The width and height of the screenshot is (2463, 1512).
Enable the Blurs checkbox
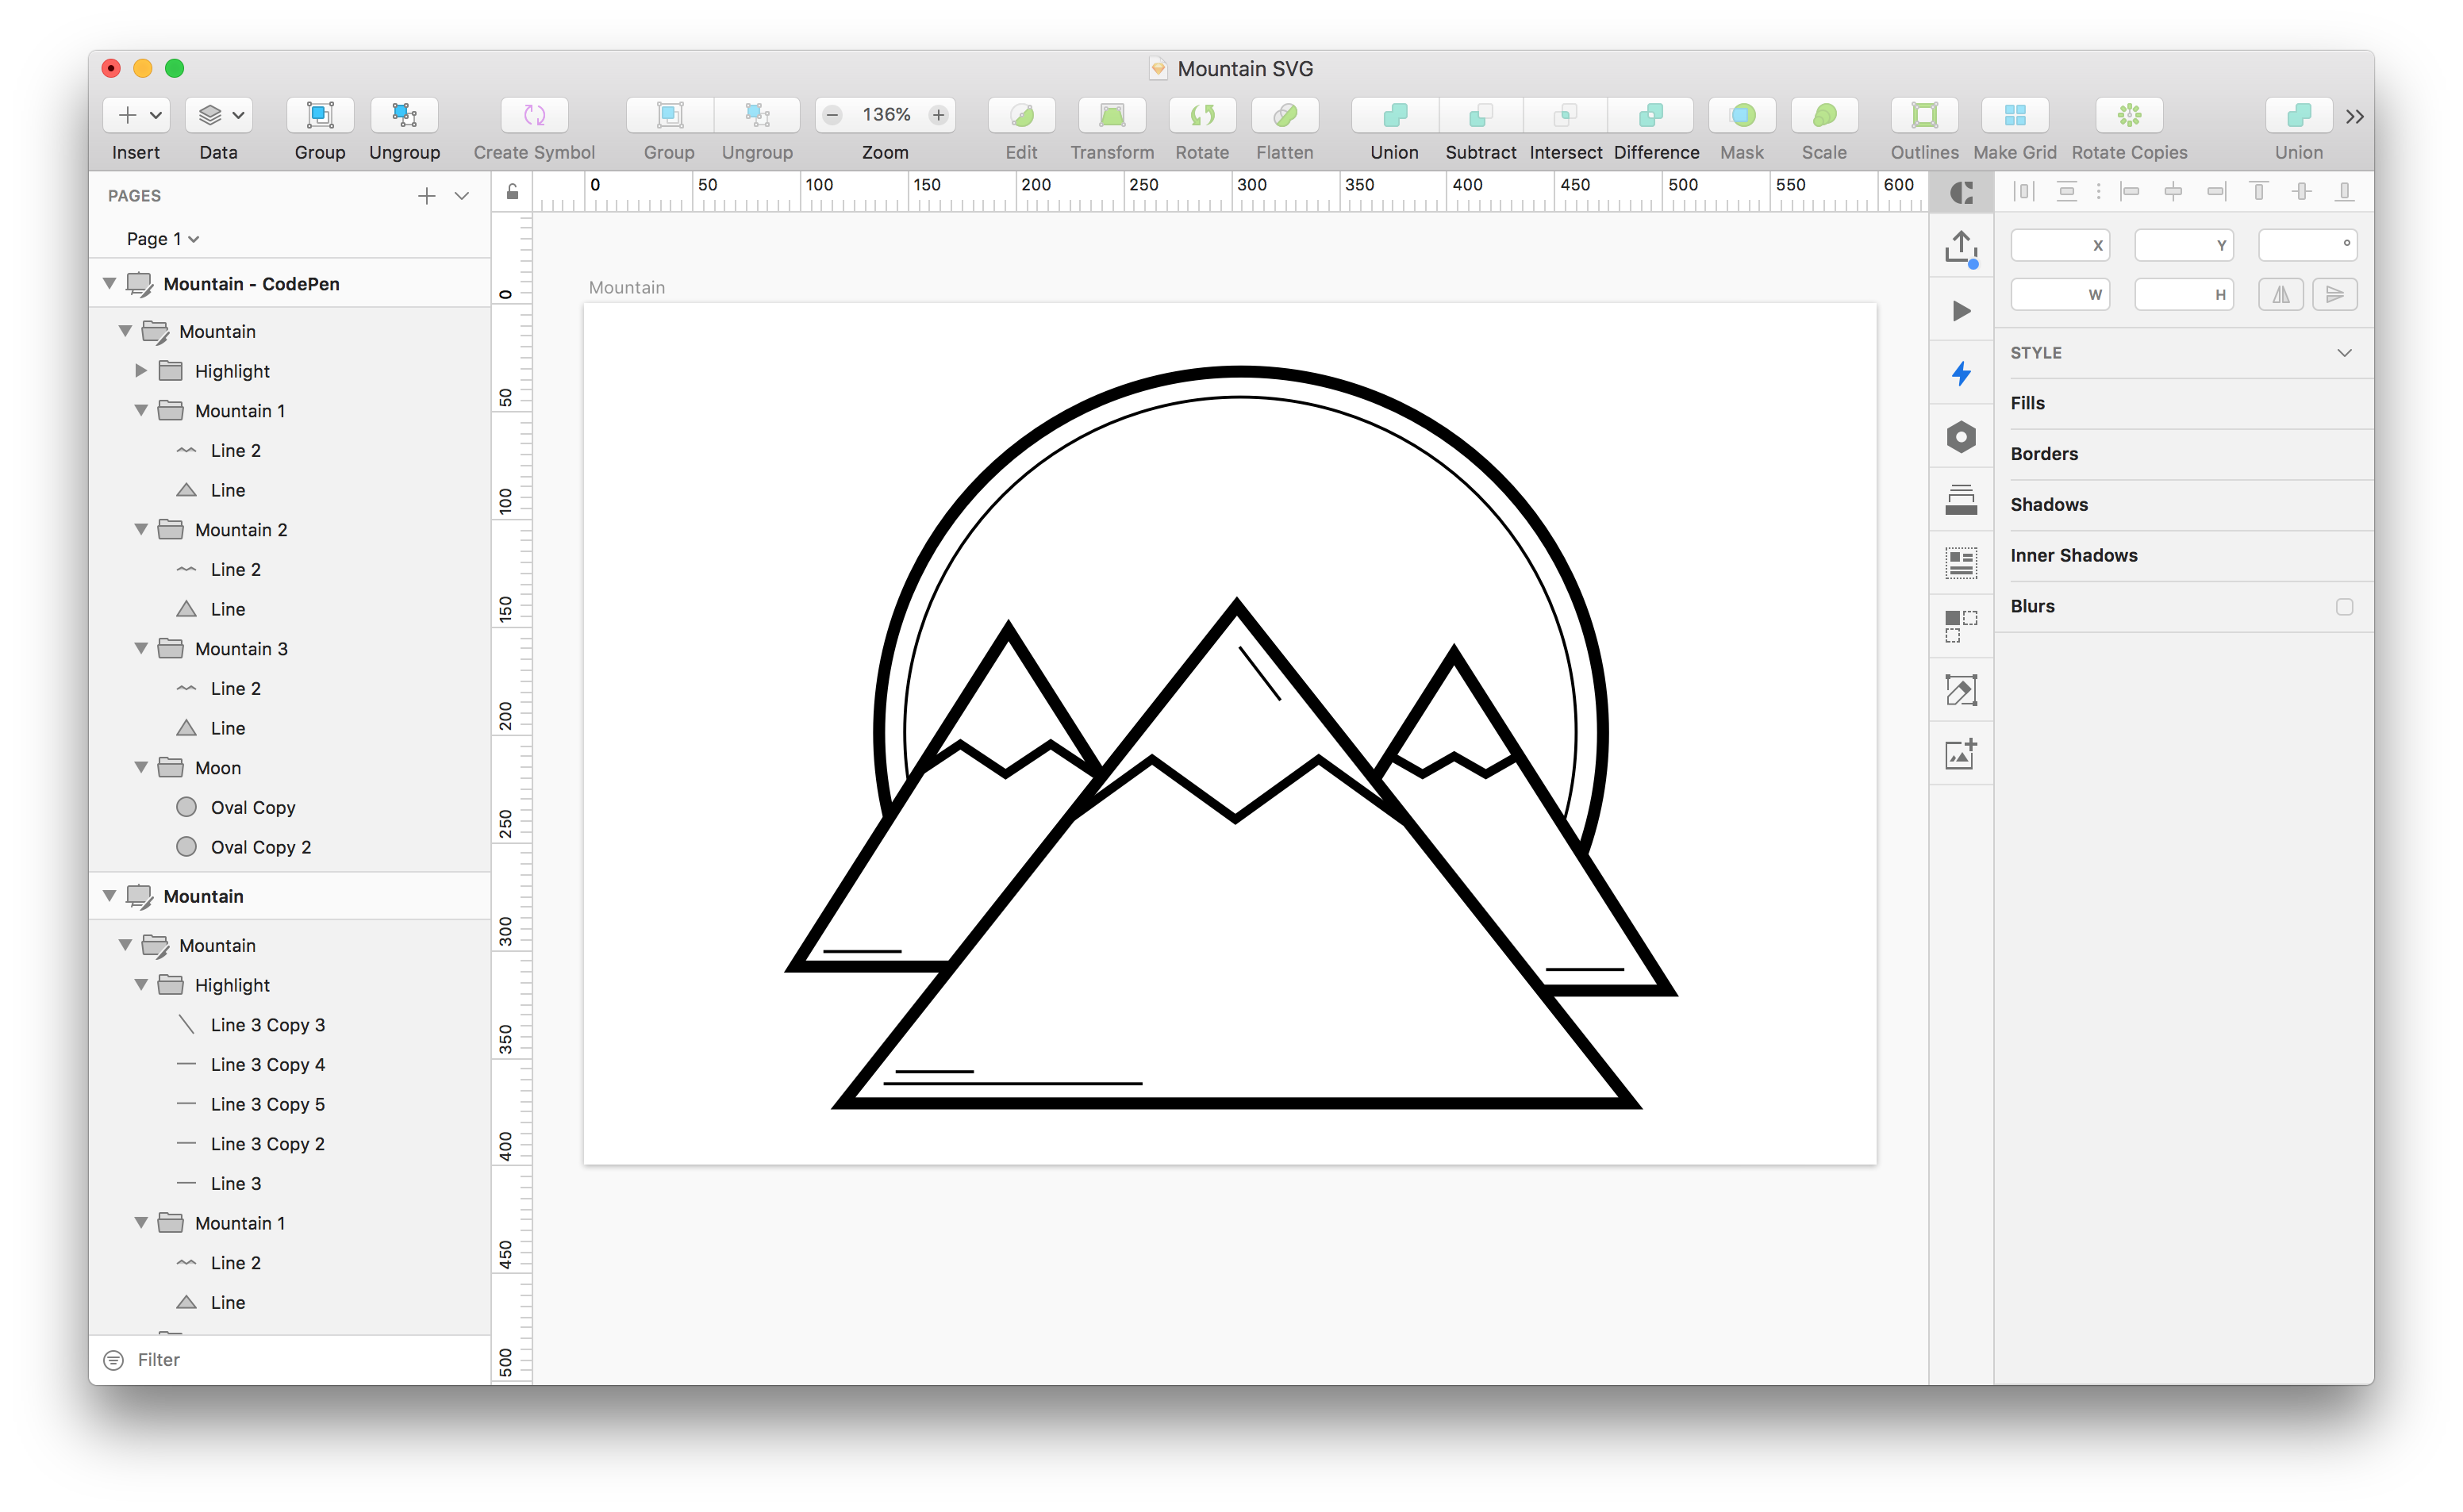tap(2345, 606)
